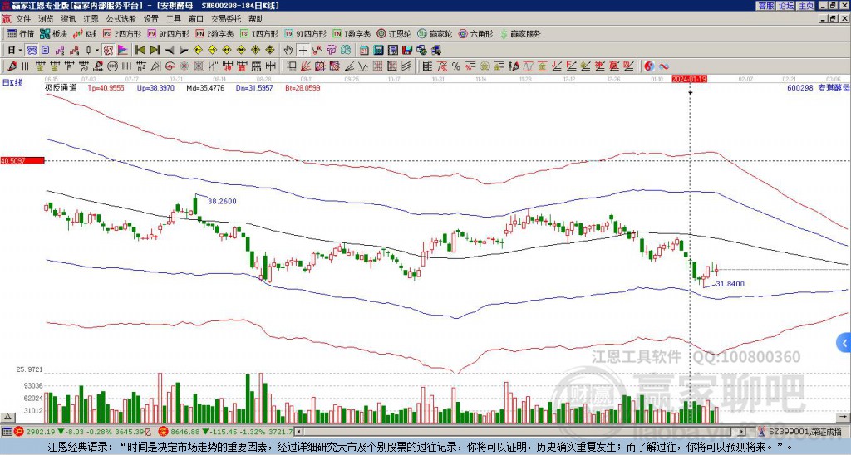This screenshot has width=851, height=455.
Task: Click the up triangle button near volume
Action: coord(7,417)
